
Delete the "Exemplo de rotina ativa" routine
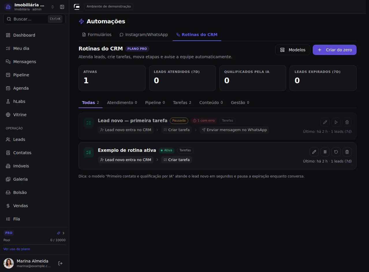[x=347, y=152]
